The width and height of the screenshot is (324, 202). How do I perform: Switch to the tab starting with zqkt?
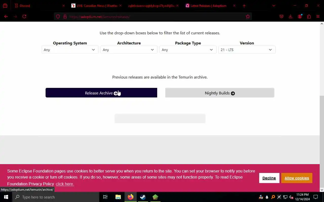click(x=153, y=6)
